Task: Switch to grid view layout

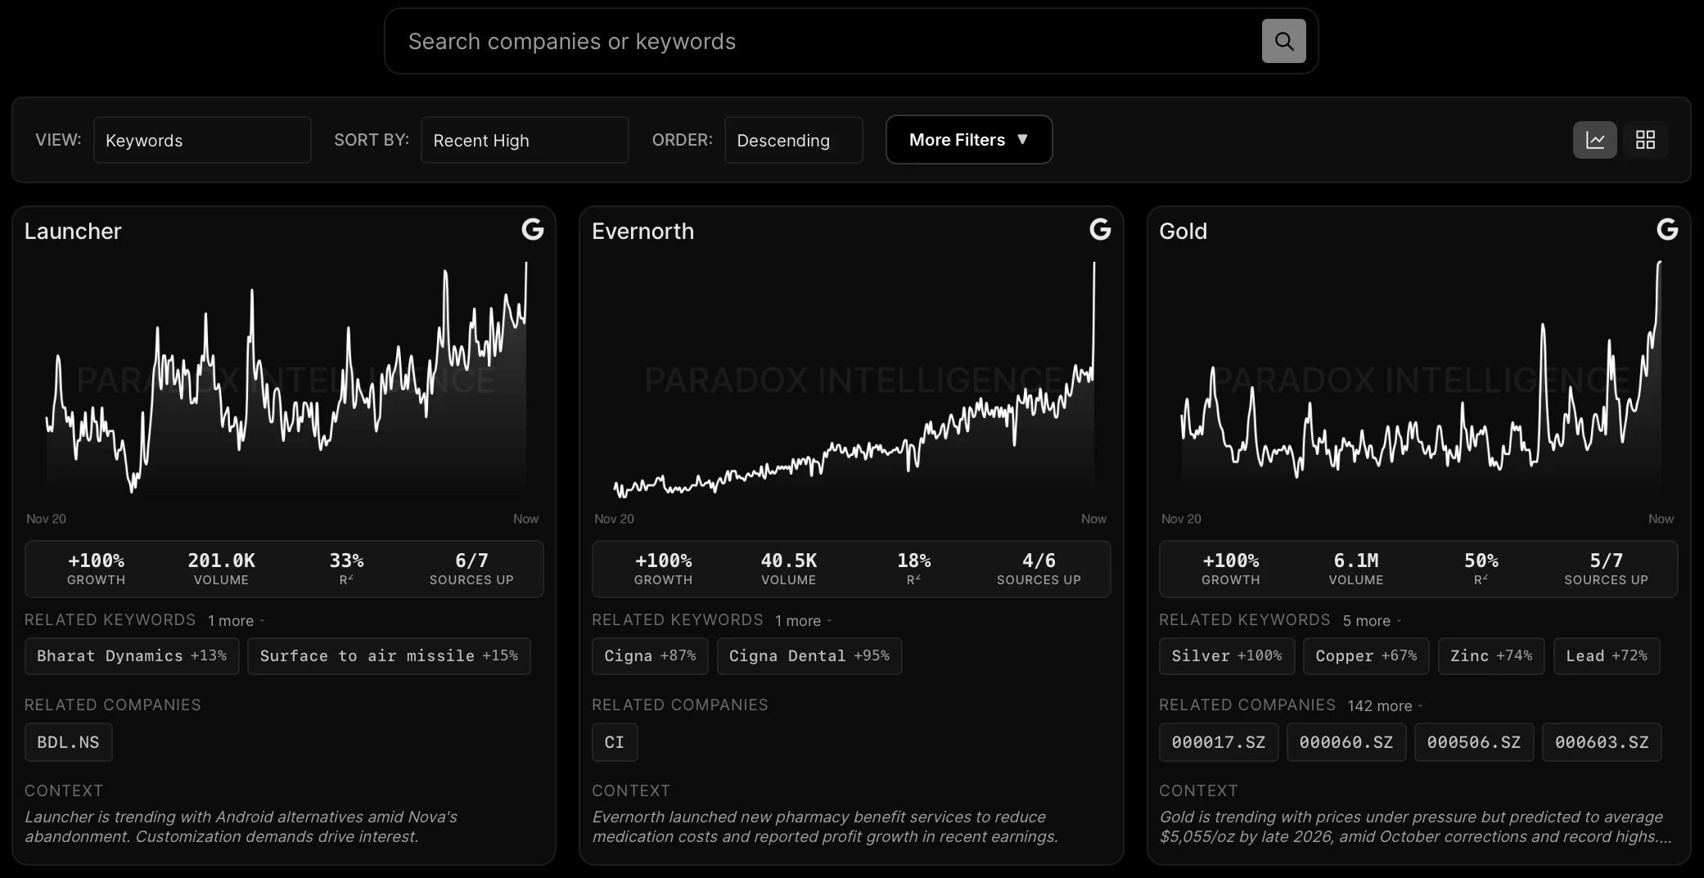Action: pos(1645,139)
